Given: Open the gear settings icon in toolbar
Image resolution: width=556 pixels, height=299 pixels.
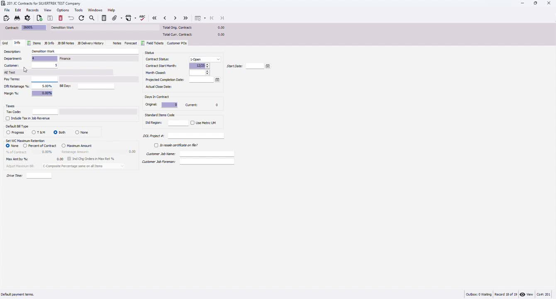Looking at the screenshot, I should tap(28, 18).
